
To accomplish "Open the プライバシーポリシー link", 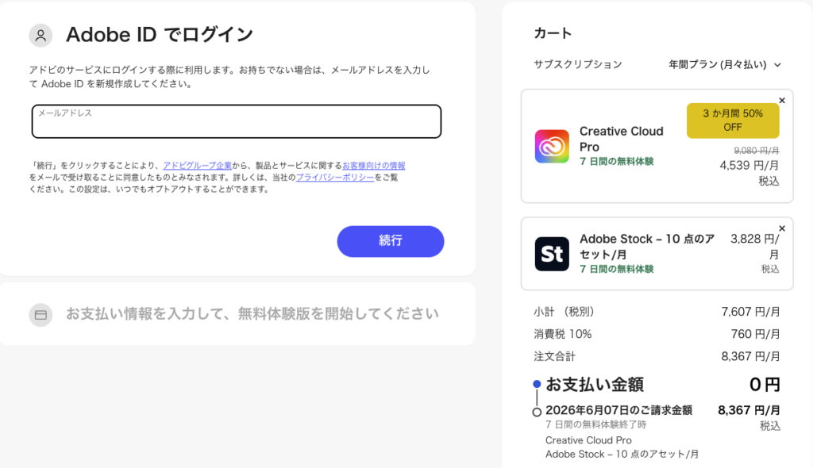I will 335,177.
